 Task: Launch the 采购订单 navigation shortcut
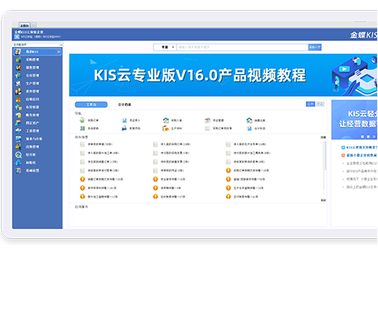click(x=89, y=120)
